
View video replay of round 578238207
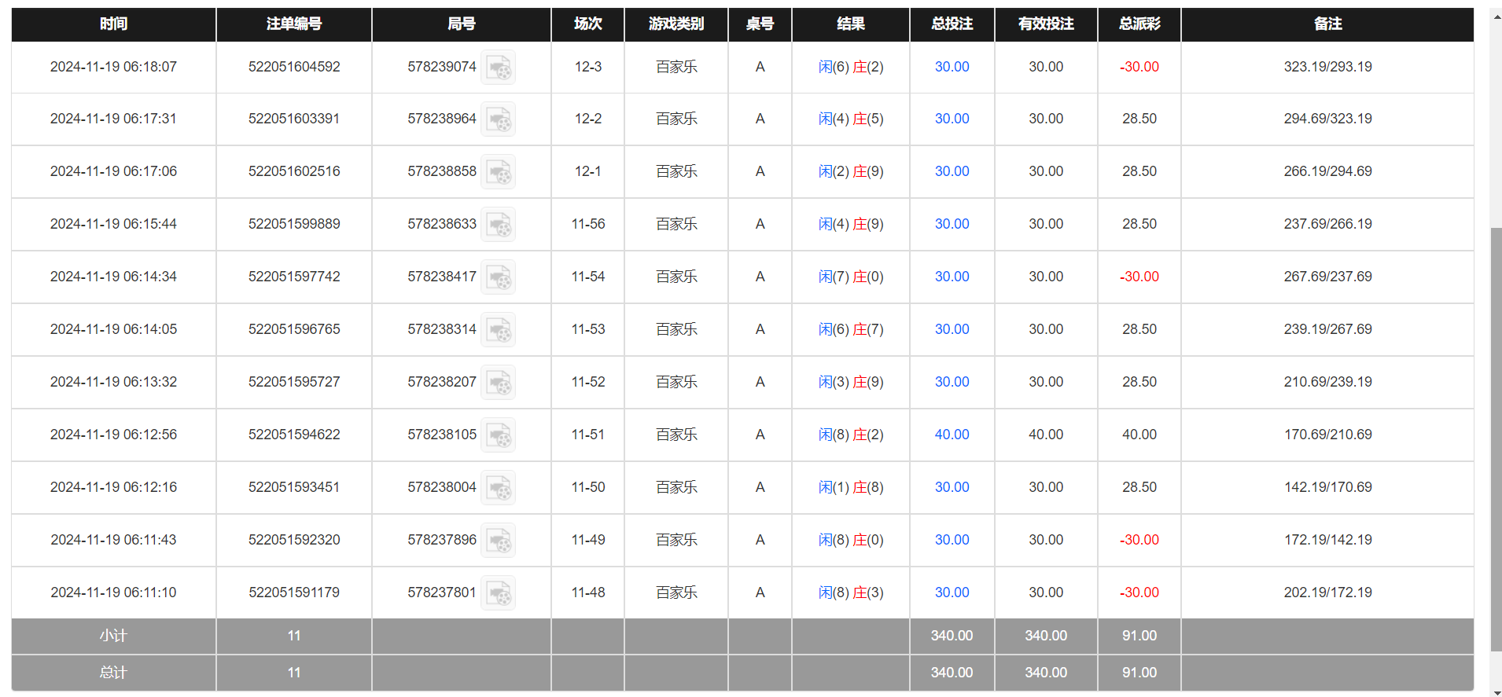pos(498,383)
